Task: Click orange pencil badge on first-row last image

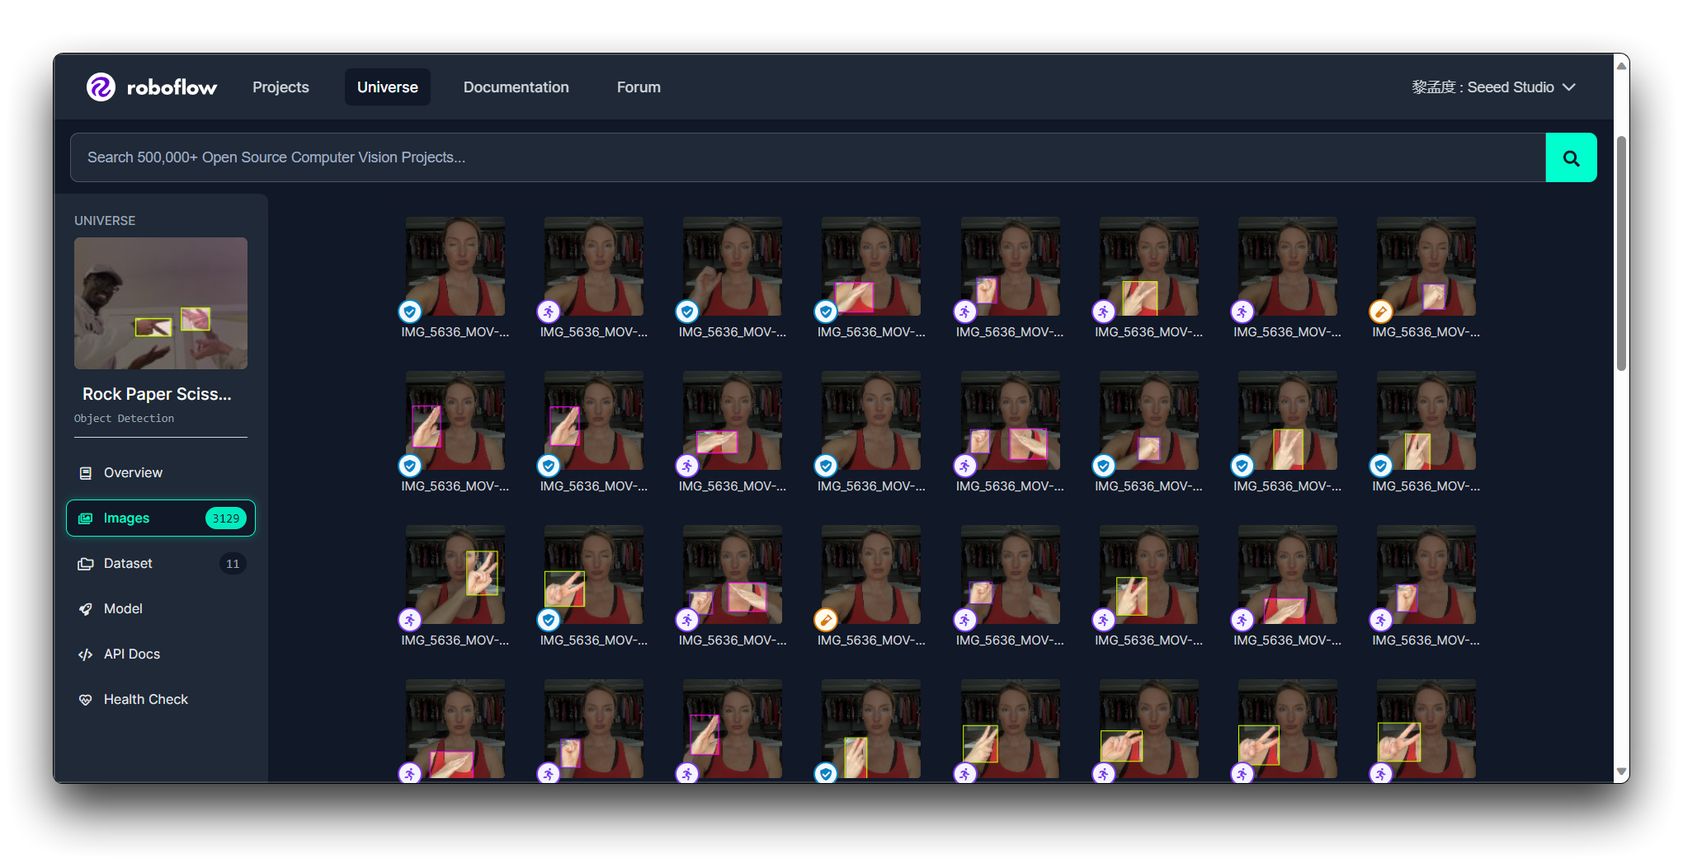Action: tap(1381, 312)
